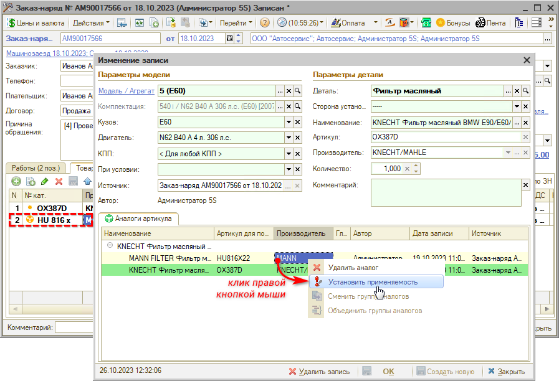Click the green cash register icon
The image size is (559, 381).
426,23
